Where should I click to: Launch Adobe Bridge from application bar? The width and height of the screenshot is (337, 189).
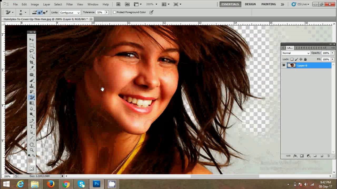click(x=118, y=4)
